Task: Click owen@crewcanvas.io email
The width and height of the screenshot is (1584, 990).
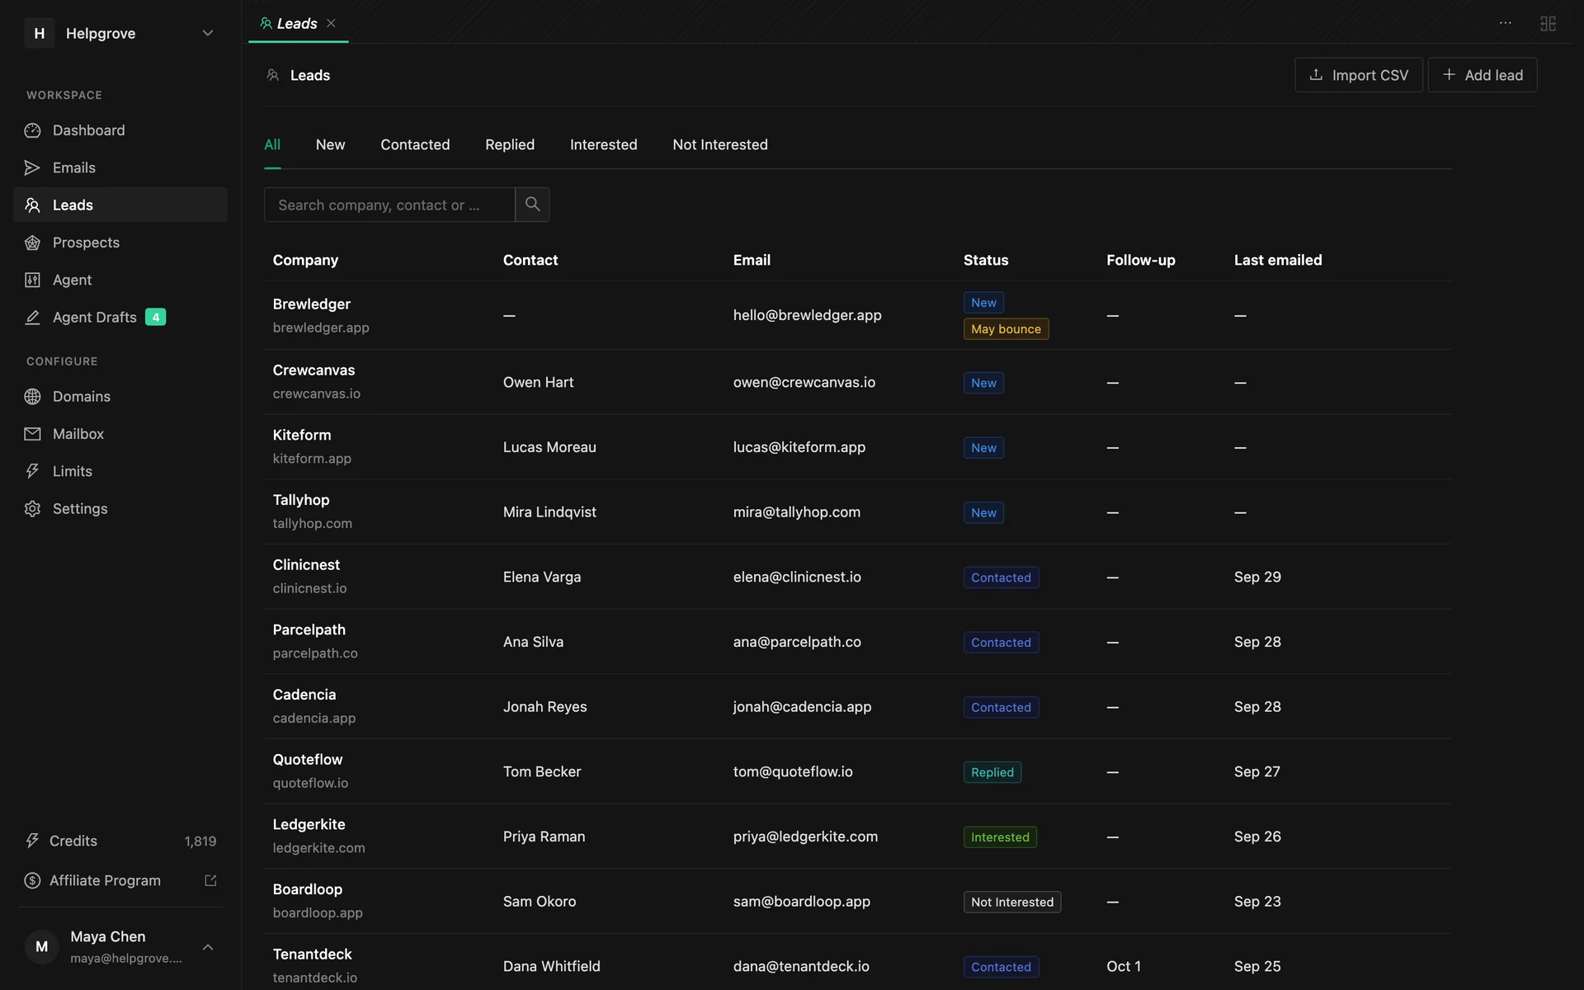Action: pos(804,382)
